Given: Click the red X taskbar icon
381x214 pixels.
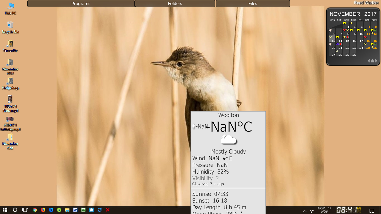Looking at the screenshot, I should (x=108, y=210).
